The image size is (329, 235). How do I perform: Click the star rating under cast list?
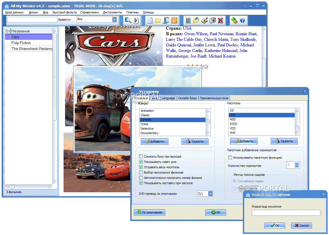[197, 67]
